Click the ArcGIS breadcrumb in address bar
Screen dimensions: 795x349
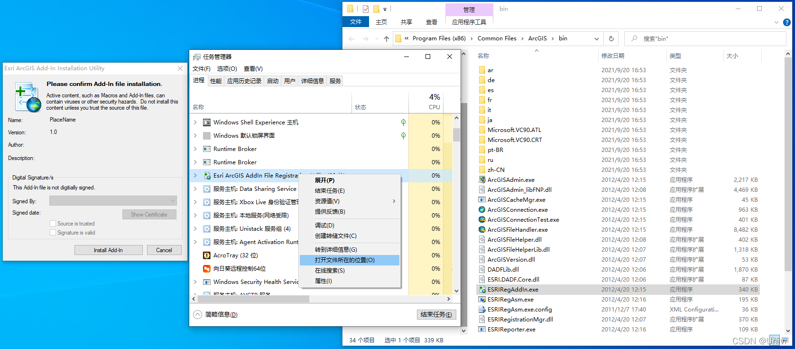point(537,38)
